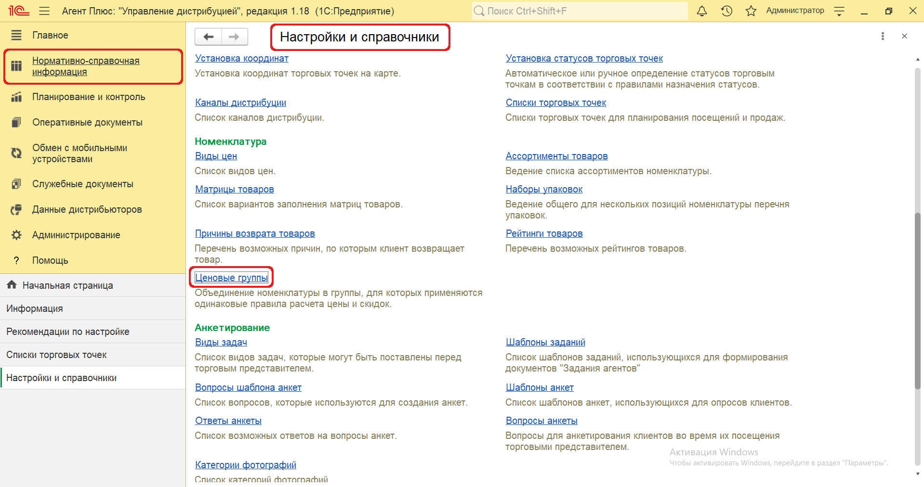Open Ответы анкеты link

click(228, 421)
